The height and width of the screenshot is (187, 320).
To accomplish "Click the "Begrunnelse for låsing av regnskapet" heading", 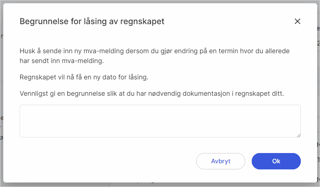I will tap(92, 22).
